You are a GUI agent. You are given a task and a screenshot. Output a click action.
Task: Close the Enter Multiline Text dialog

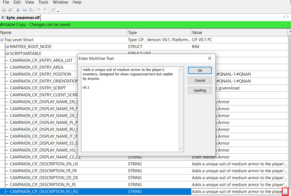(x=210, y=58)
